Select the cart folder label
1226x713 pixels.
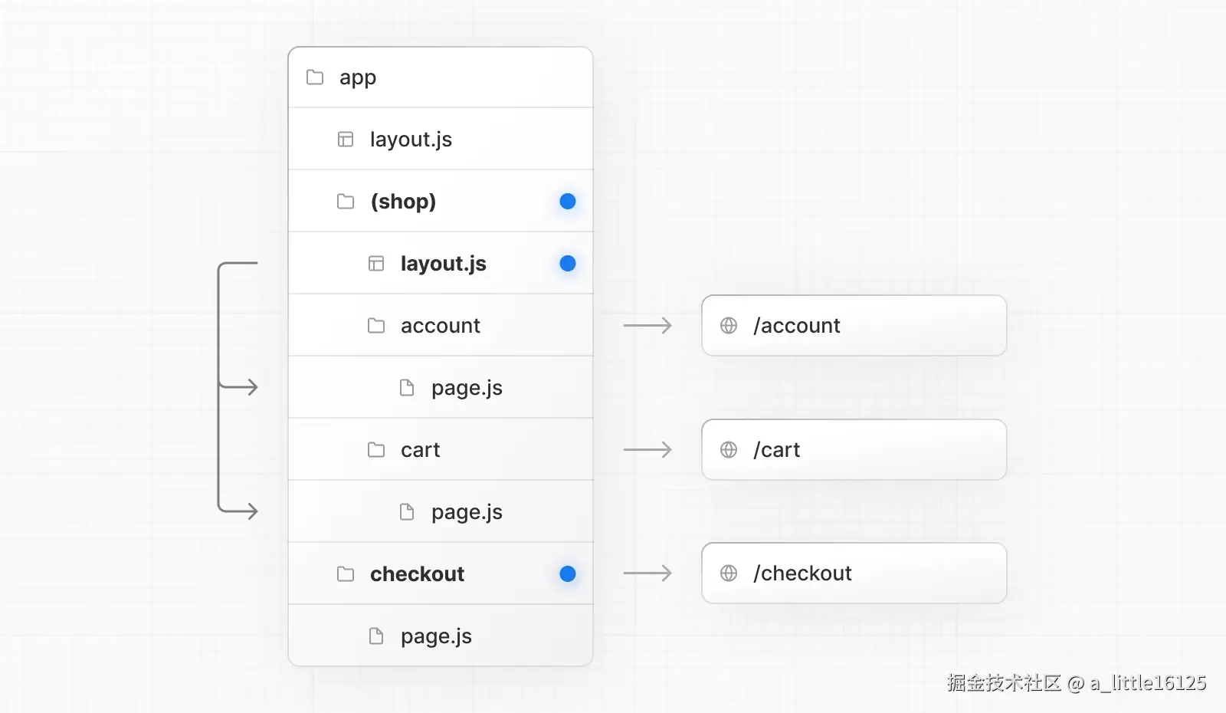tap(420, 450)
